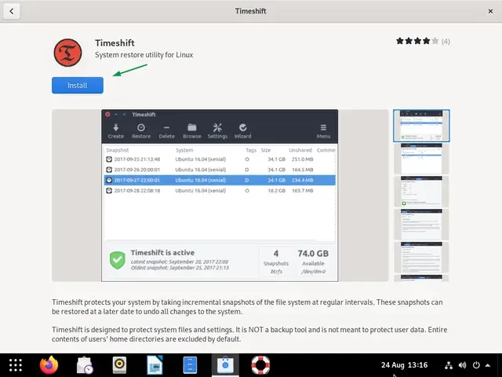This screenshot has height=377, width=502.
Task: Select the fifth screenshot thumbnail
Action: coord(421,258)
